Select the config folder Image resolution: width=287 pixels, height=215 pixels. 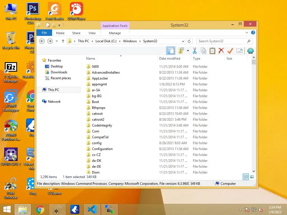point(96,143)
